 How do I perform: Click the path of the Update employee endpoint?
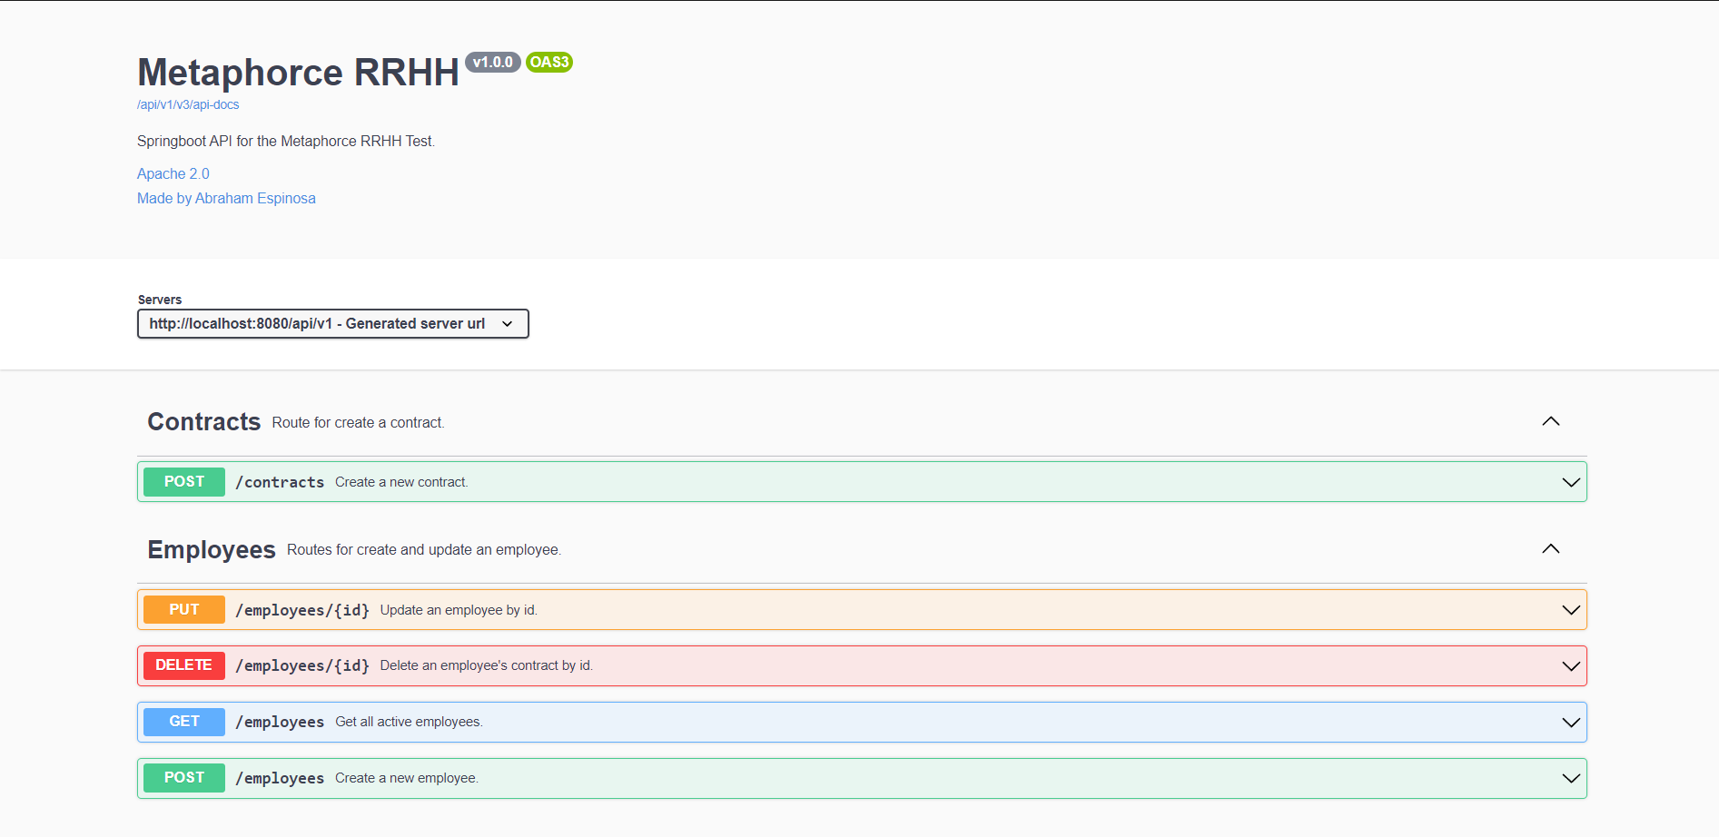tap(302, 610)
